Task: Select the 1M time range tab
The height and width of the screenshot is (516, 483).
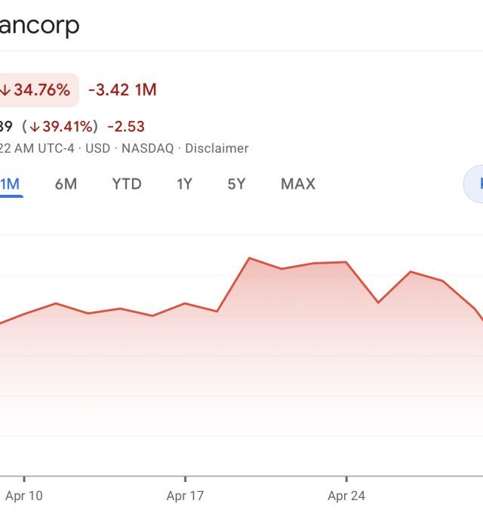Action: pos(11,184)
